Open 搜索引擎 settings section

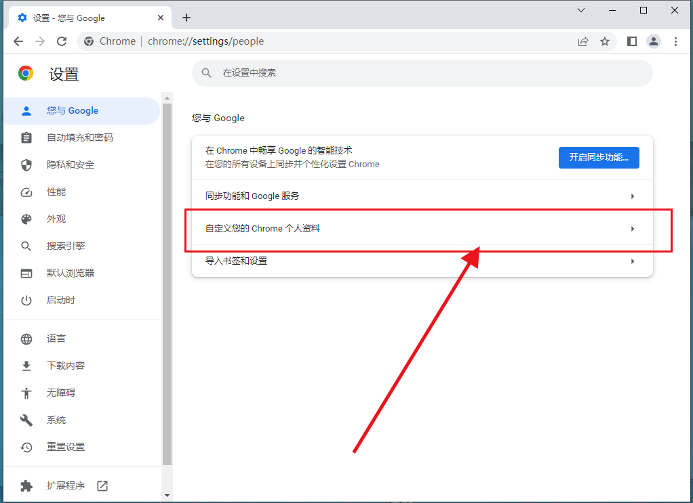(x=66, y=246)
